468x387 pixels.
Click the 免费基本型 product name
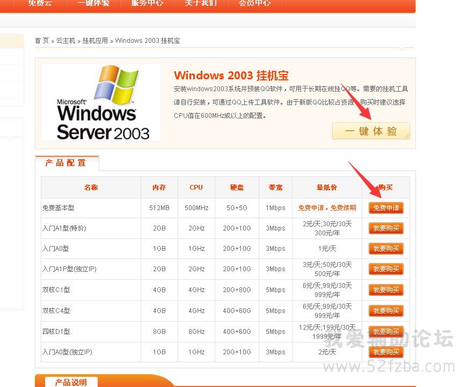tap(58, 208)
